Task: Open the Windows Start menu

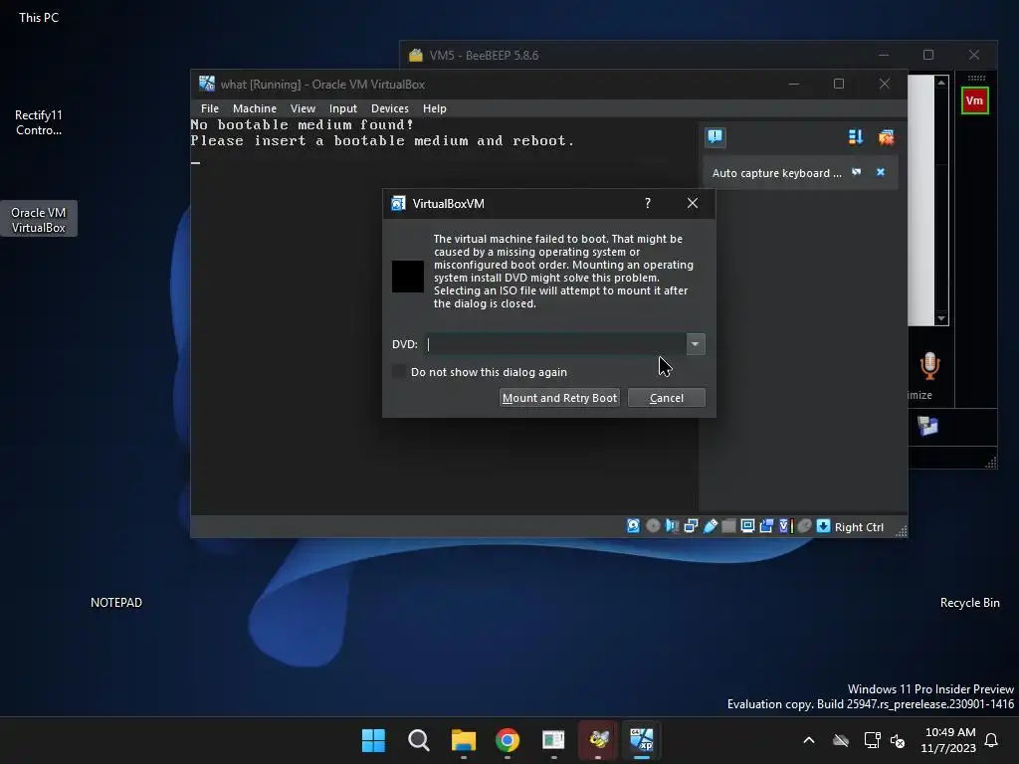Action: [374, 740]
